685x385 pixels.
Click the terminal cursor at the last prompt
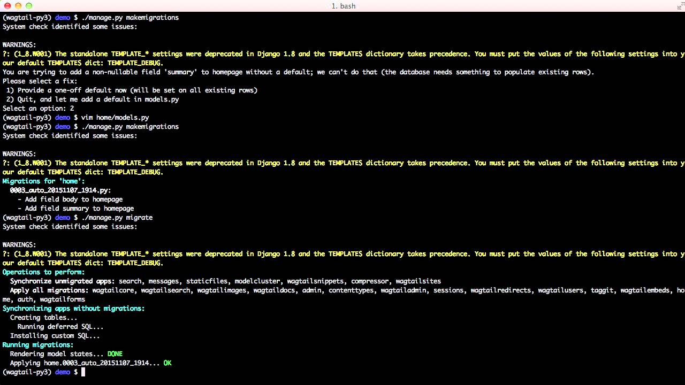coord(83,372)
